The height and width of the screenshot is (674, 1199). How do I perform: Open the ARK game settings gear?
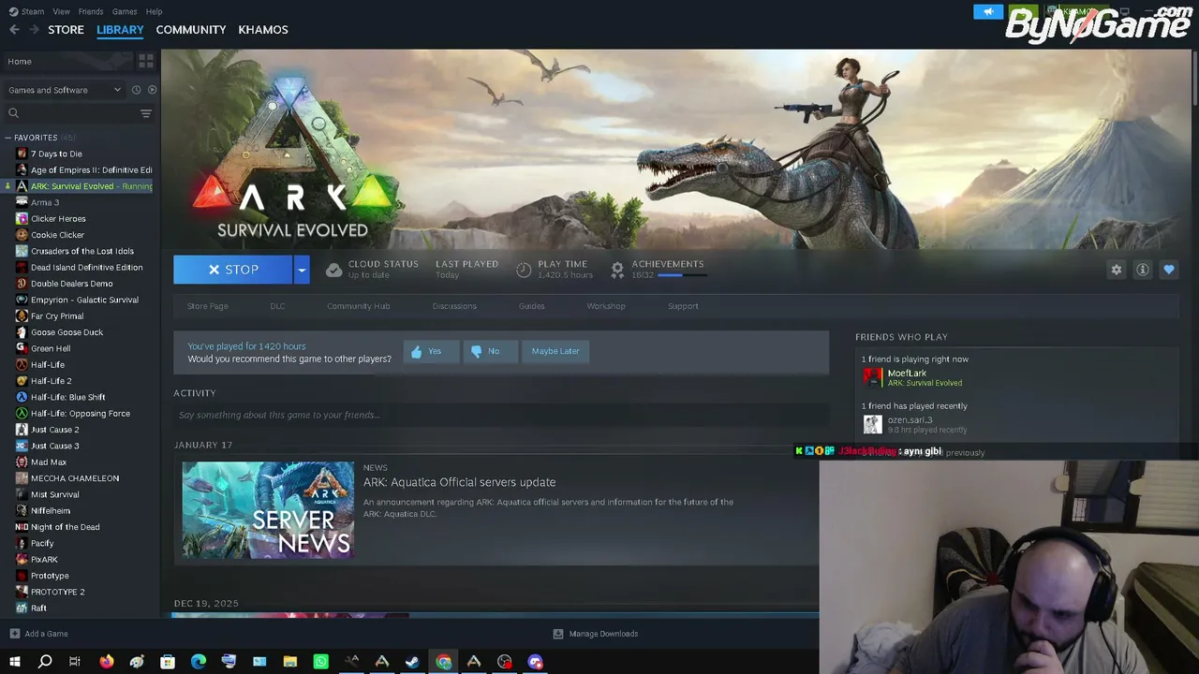pos(1117,270)
